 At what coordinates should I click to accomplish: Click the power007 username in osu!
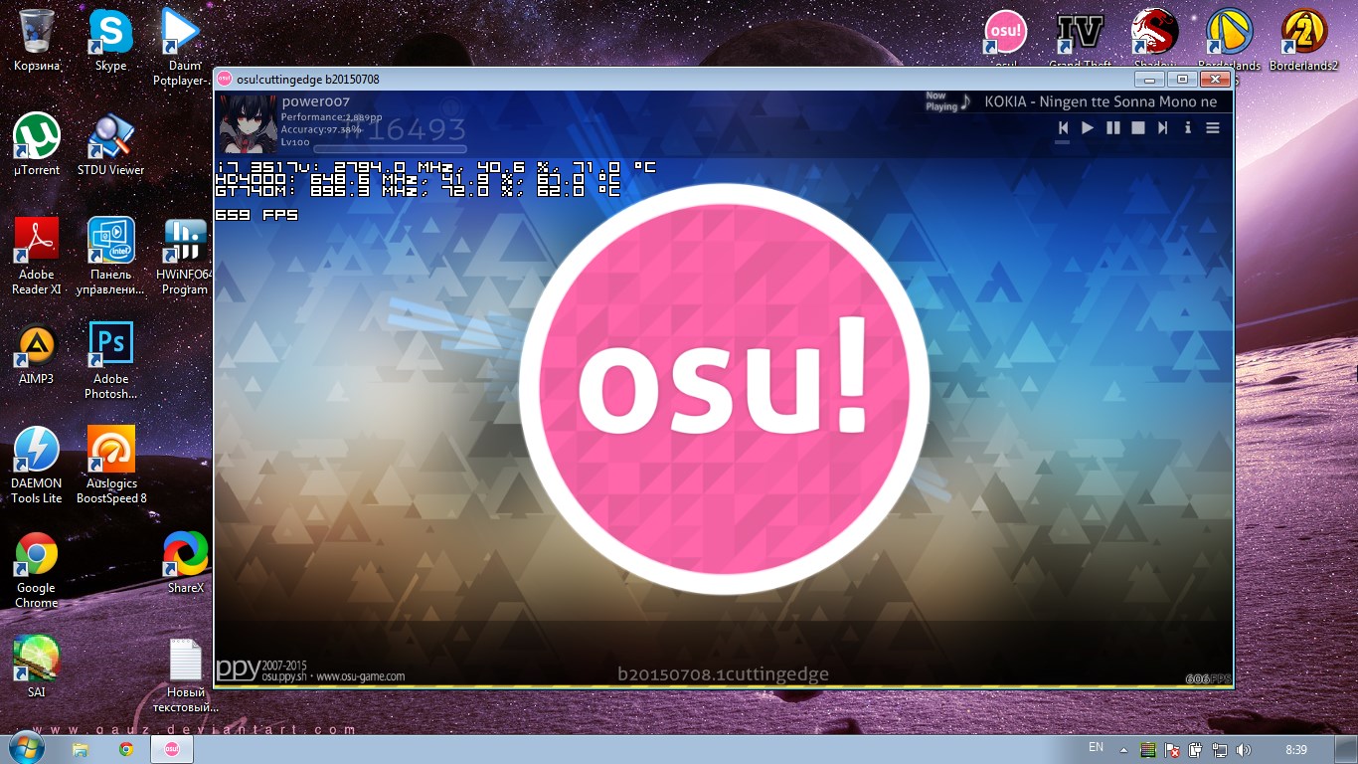(316, 101)
